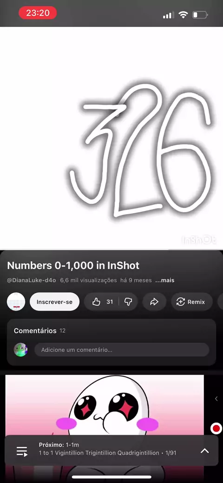
Task: Open side panel with left chevron
Action: pos(216,399)
